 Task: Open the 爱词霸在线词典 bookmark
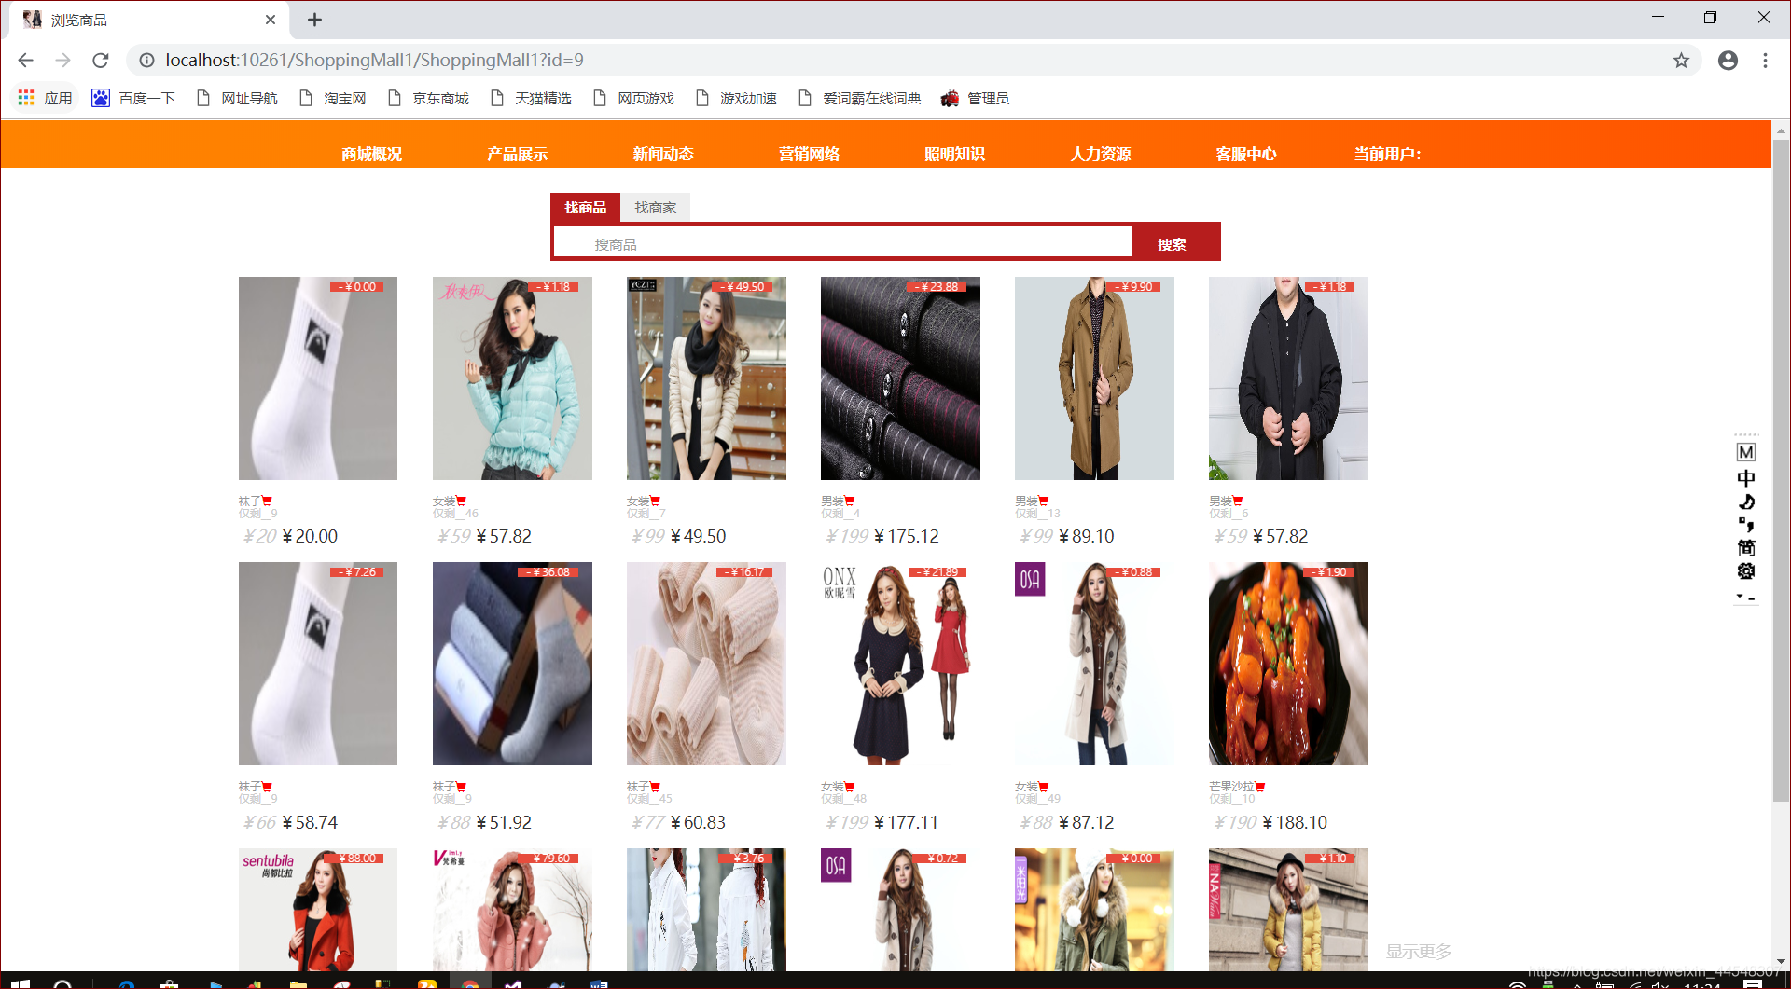click(859, 98)
